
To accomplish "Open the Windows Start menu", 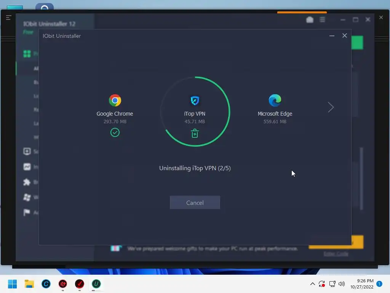I will (12, 284).
